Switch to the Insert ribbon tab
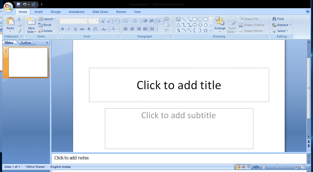 38,12
